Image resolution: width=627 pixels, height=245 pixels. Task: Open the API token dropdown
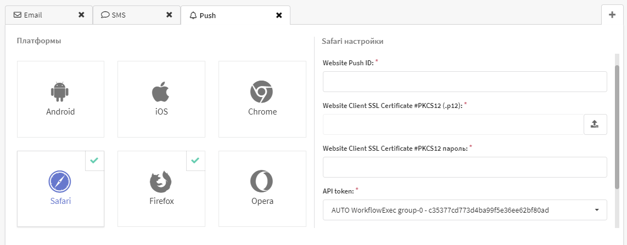[x=465, y=210]
